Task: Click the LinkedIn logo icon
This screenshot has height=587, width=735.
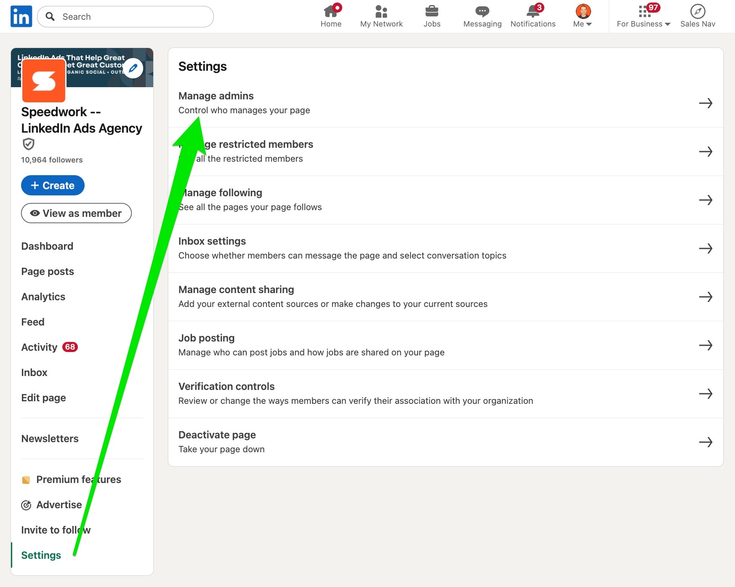Action: pyautogui.click(x=21, y=16)
